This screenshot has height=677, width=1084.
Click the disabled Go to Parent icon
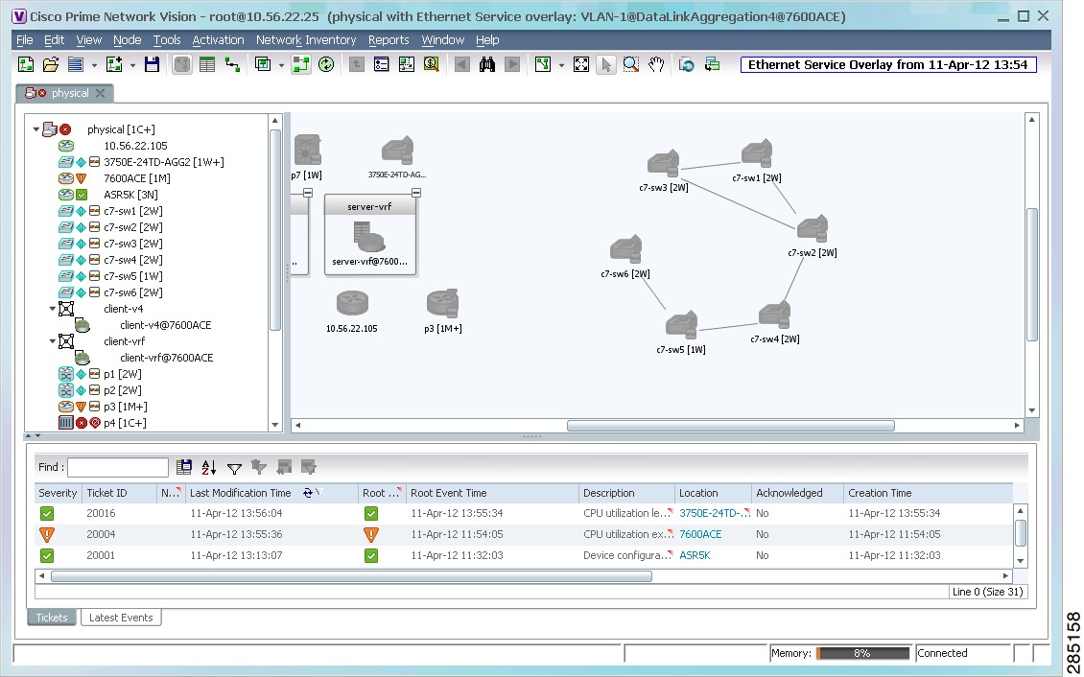pyautogui.click(x=356, y=65)
